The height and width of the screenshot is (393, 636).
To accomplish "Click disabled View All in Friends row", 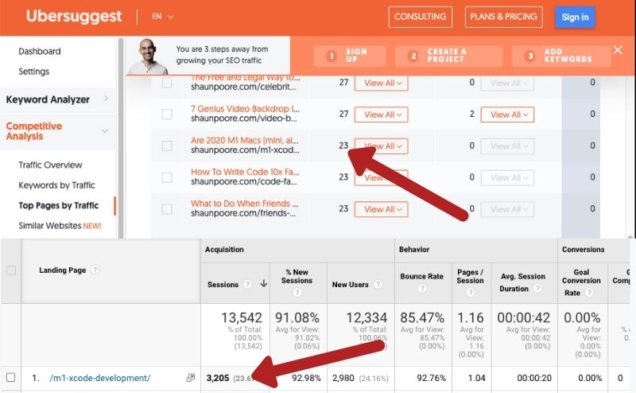I will point(507,209).
